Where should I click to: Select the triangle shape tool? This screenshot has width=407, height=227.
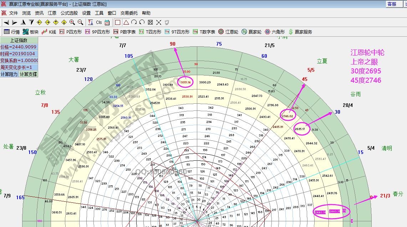126,22
